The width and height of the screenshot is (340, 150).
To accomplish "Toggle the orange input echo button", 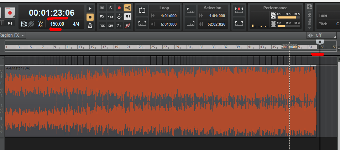I will click(128, 8).
